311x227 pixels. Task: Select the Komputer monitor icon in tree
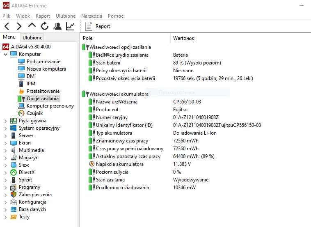(14, 54)
